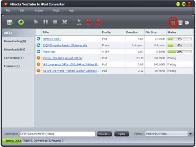Open We Are The World link
Viewport: 196px width, 147px height.
pos(70,71)
